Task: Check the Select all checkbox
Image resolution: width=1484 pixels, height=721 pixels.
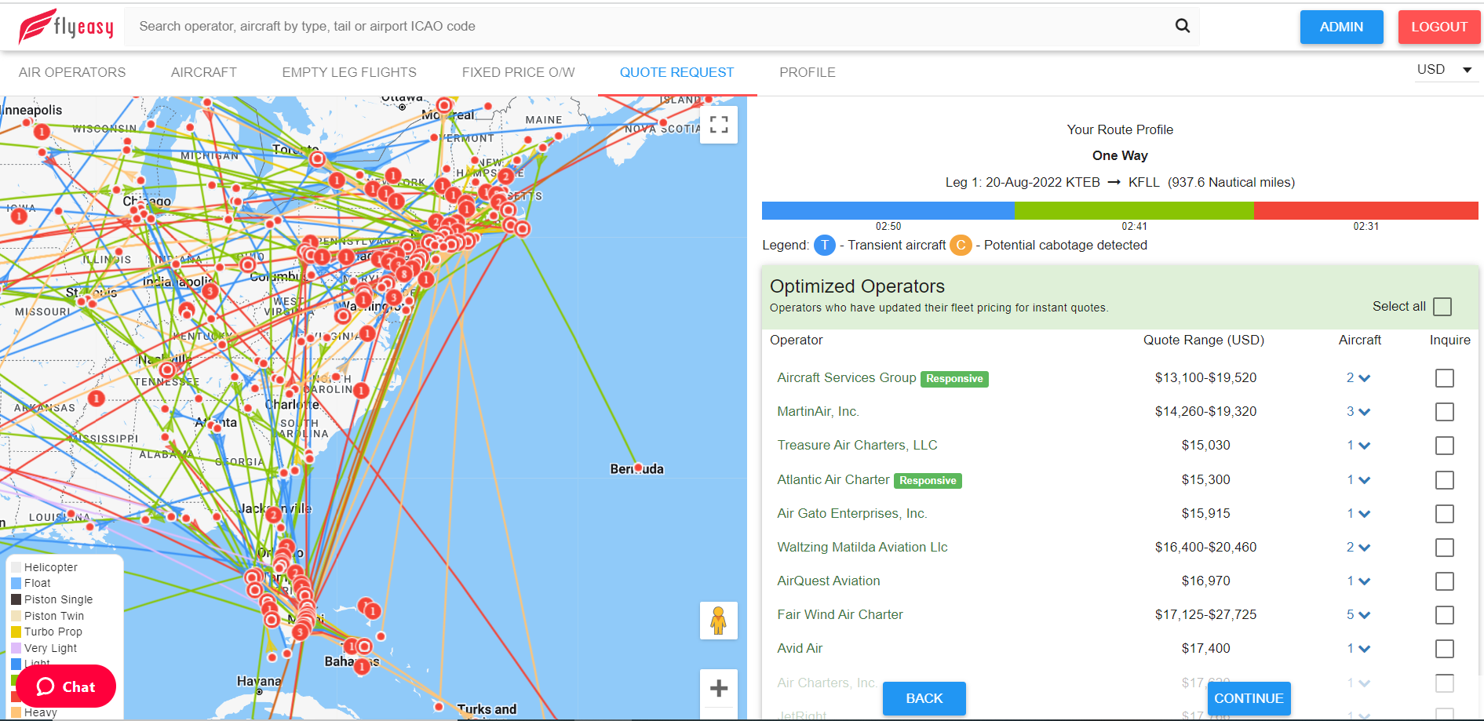Action: click(x=1442, y=307)
